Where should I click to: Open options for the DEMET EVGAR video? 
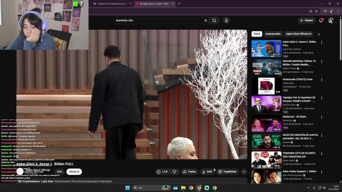321,98
